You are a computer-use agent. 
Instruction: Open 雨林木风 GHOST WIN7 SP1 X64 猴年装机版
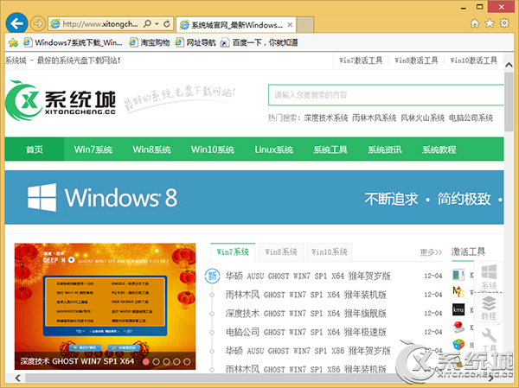pyautogui.click(x=306, y=295)
